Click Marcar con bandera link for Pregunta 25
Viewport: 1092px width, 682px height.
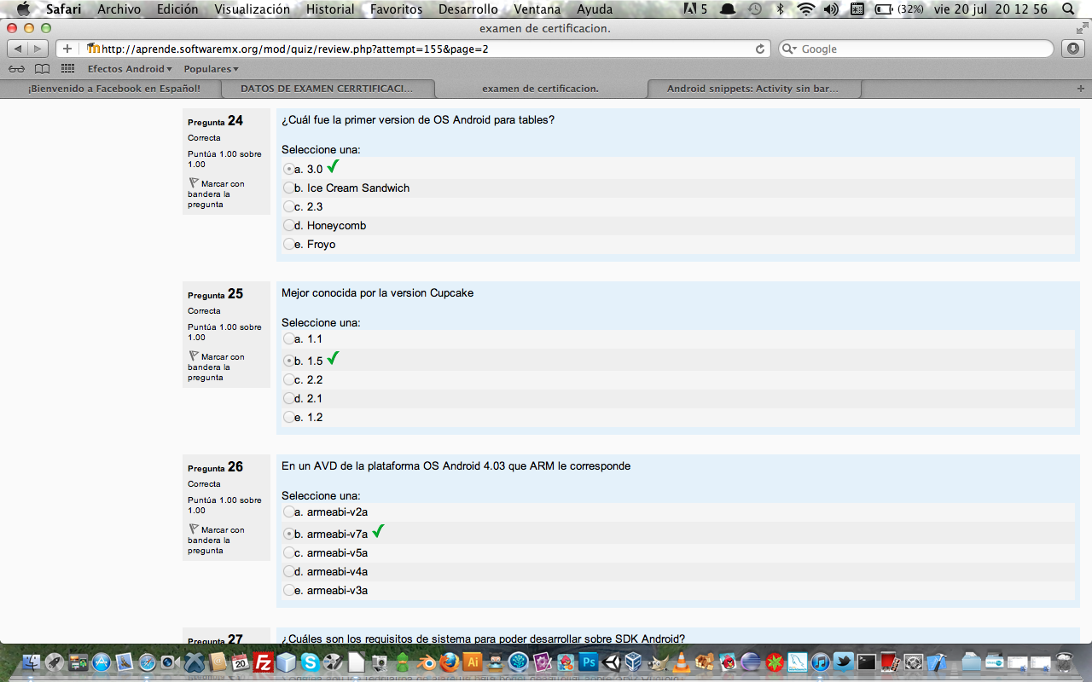[216, 367]
